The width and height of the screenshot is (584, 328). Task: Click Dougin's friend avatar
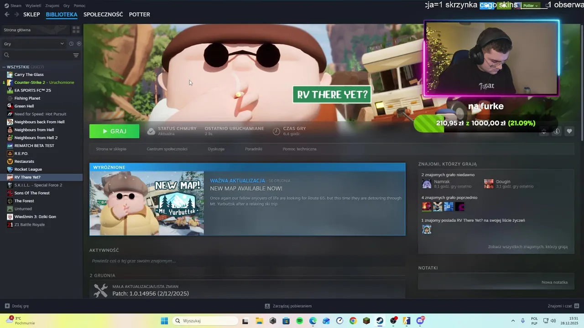[x=489, y=184]
